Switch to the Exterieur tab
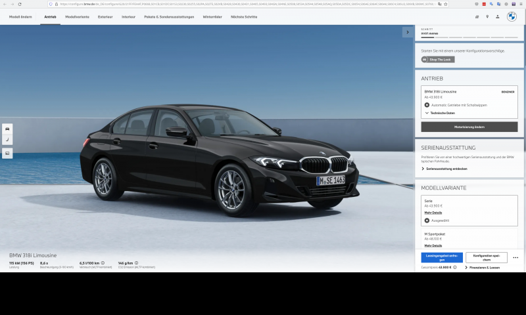This screenshot has height=315, width=526. tap(105, 17)
